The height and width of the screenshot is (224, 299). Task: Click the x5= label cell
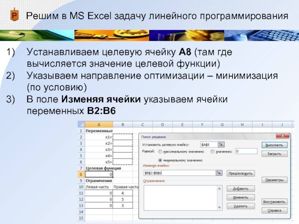99,162
